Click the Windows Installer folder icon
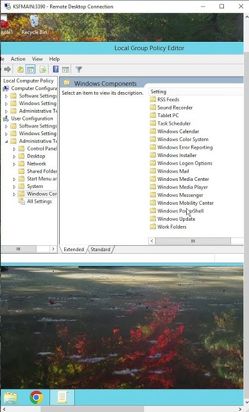Viewport: 249px width, 412px height. [x=153, y=155]
